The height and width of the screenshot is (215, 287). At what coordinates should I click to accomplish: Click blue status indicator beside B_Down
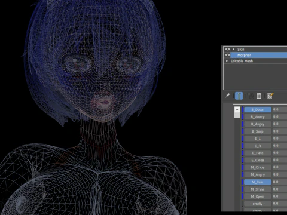coord(243,110)
